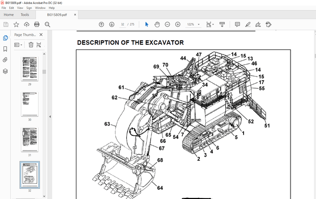Activate the Hand pan tool
Screen dimensions: 316x199
(157, 24)
